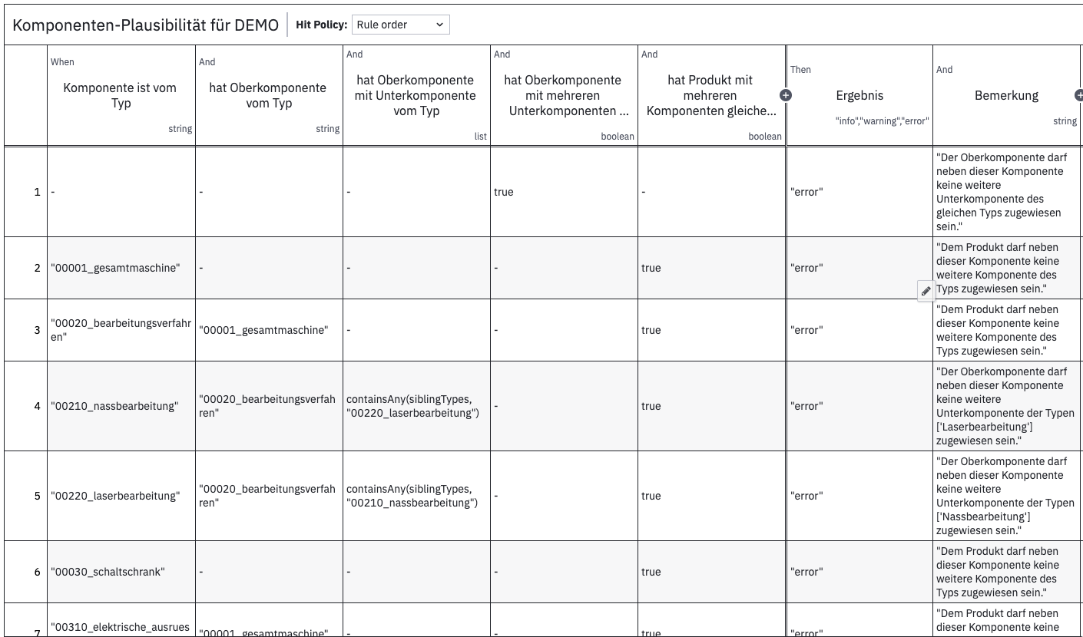
Task: Select rule number 1 row header
Action: 26,192
